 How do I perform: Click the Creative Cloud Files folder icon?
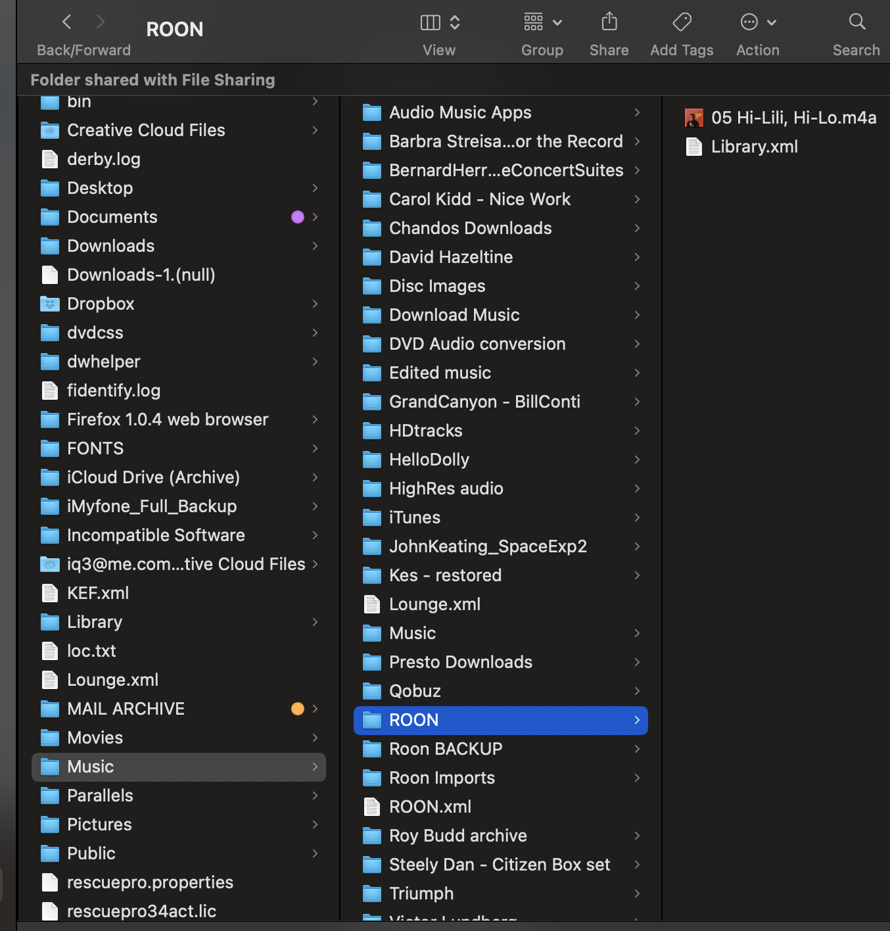tap(50, 130)
